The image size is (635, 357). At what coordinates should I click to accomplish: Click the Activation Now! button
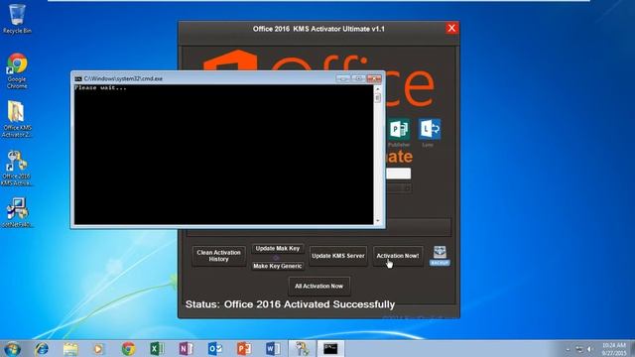(398, 256)
